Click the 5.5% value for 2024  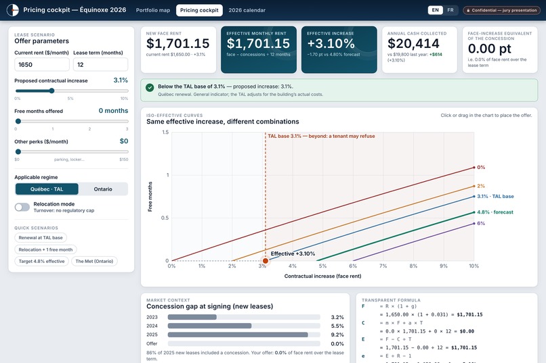[337, 326]
